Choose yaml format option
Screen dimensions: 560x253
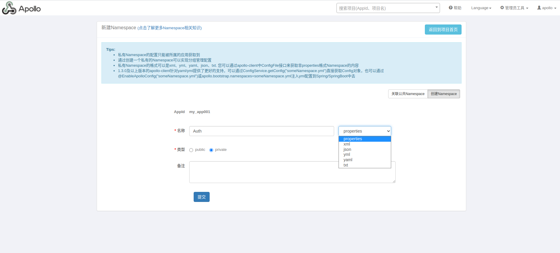point(365,160)
